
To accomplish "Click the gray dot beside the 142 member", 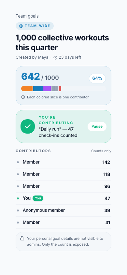I will point(18,162).
